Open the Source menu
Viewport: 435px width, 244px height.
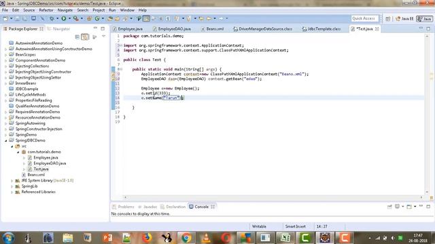(29, 10)
